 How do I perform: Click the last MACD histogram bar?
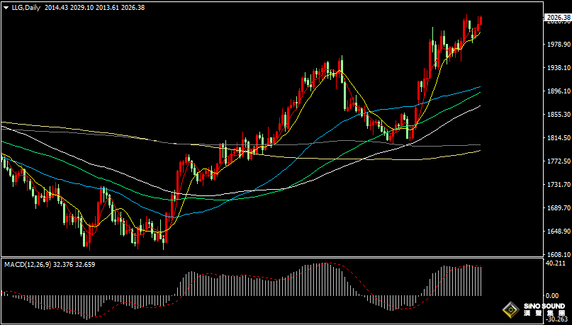click(481, 281)
